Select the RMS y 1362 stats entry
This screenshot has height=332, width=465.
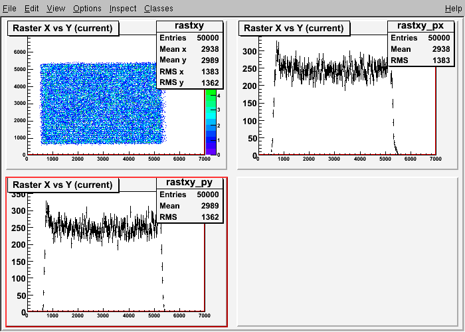189,82
